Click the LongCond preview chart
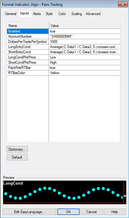Screen dimensions: 129x218 pos(64,192)
